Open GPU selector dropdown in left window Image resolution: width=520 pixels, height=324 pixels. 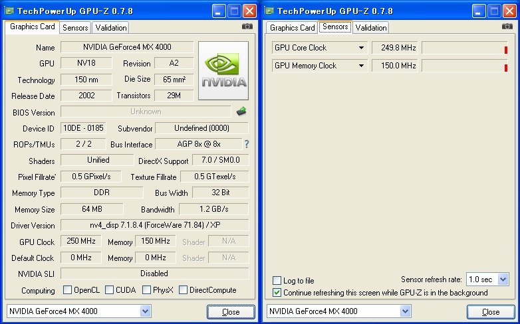pos(145,311)
